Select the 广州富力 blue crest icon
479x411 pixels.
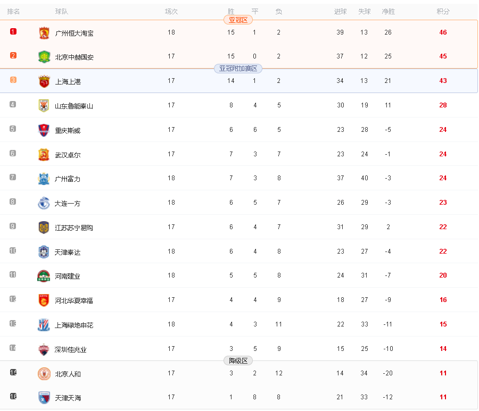tap(44, 179)
